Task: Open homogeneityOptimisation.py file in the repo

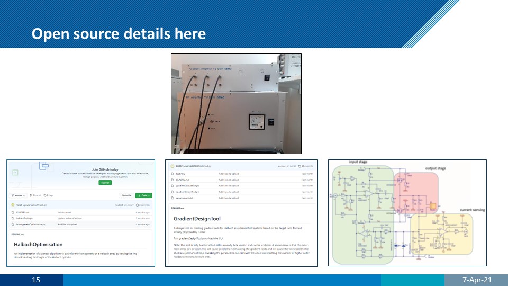Action: 31,224
